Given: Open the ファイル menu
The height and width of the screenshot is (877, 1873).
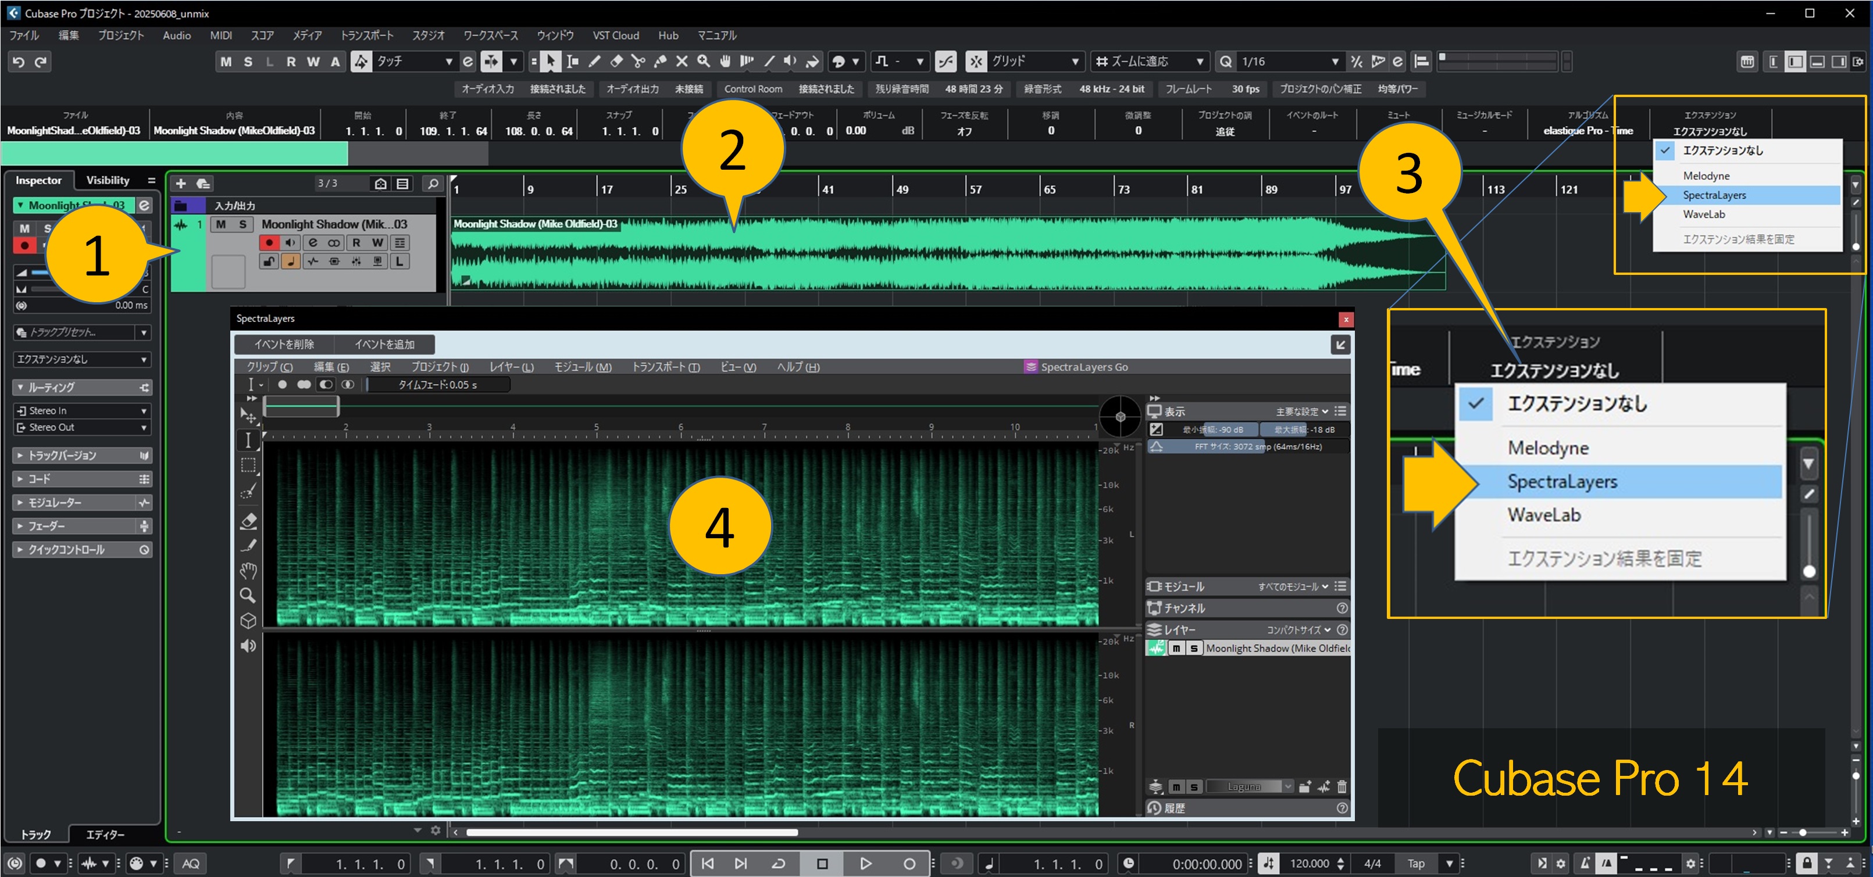Looking at the screenshot, I should 24,35.
